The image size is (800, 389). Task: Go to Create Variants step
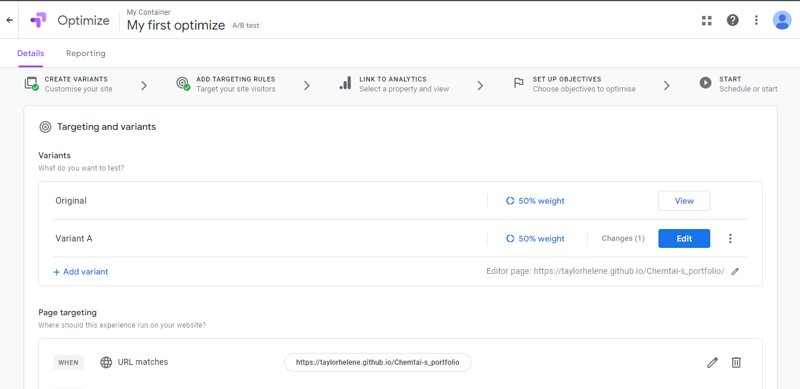coord(68,84)
